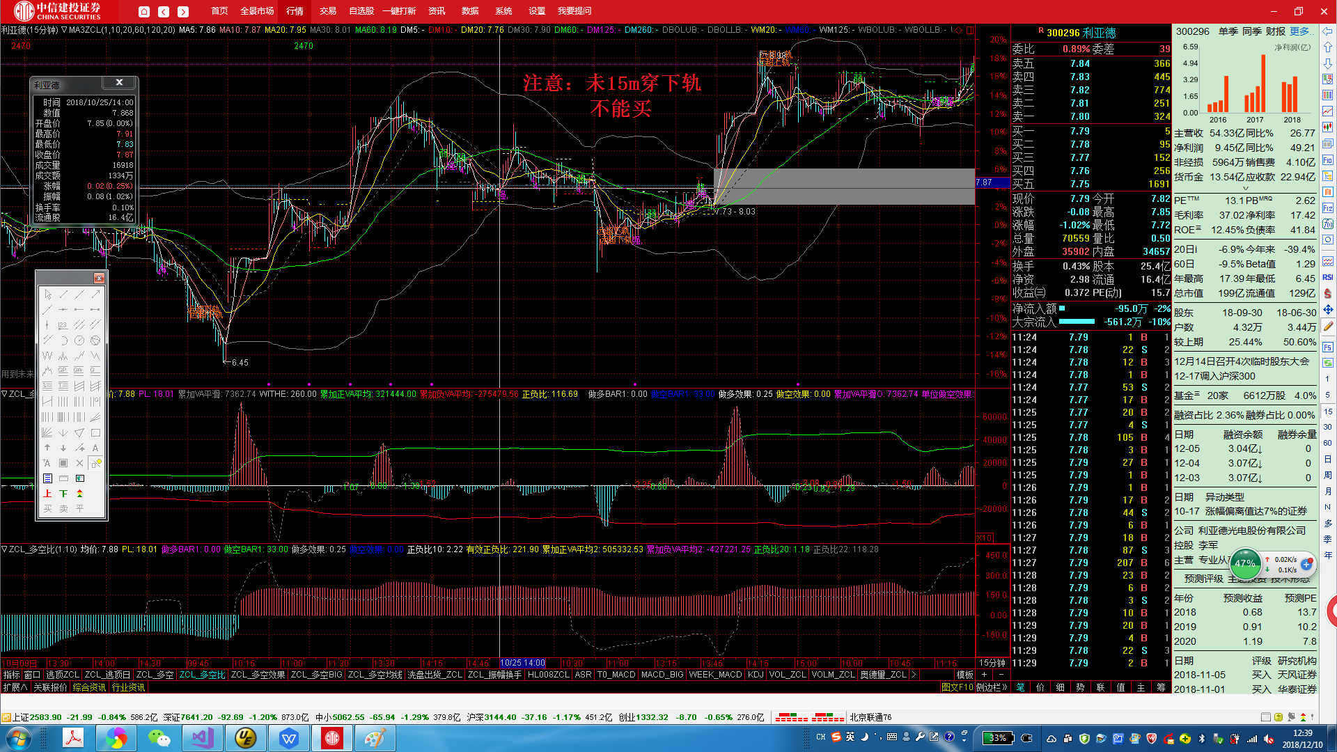Select the text annotation A tool
Screen dimensions: 1337x752
tap(95, 448)
